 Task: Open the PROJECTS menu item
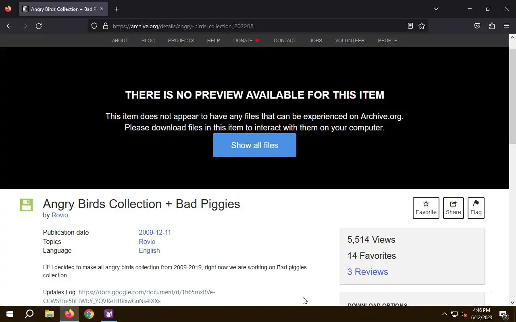pyautogui.click(x=181, y=41)
